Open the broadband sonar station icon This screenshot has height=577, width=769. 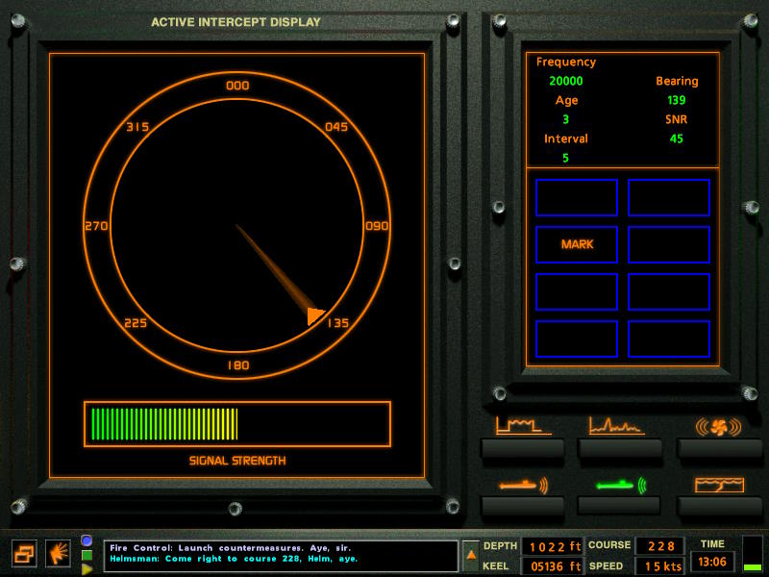click(523, 426)
